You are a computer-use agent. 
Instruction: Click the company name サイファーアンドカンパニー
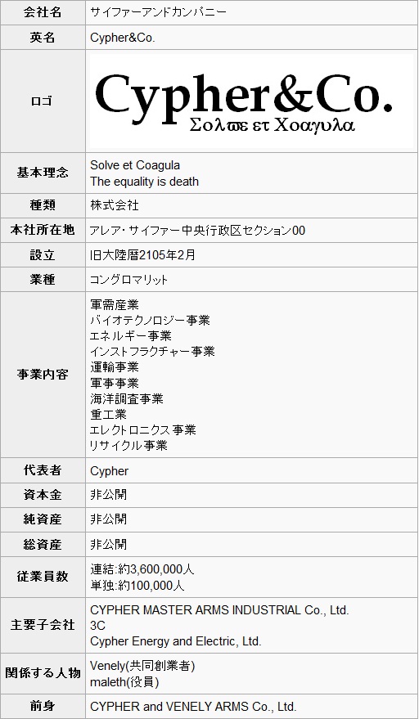[x=158, y=13]
